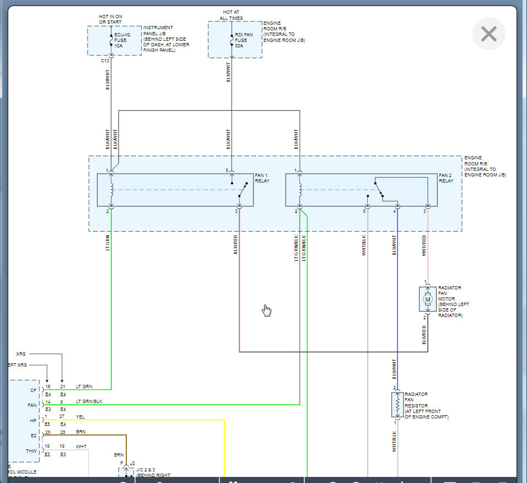Click the radiator fan resistor symbol
Image resolution: width=527 pixels, height=483 pixels.
click(x=397, y=405)
